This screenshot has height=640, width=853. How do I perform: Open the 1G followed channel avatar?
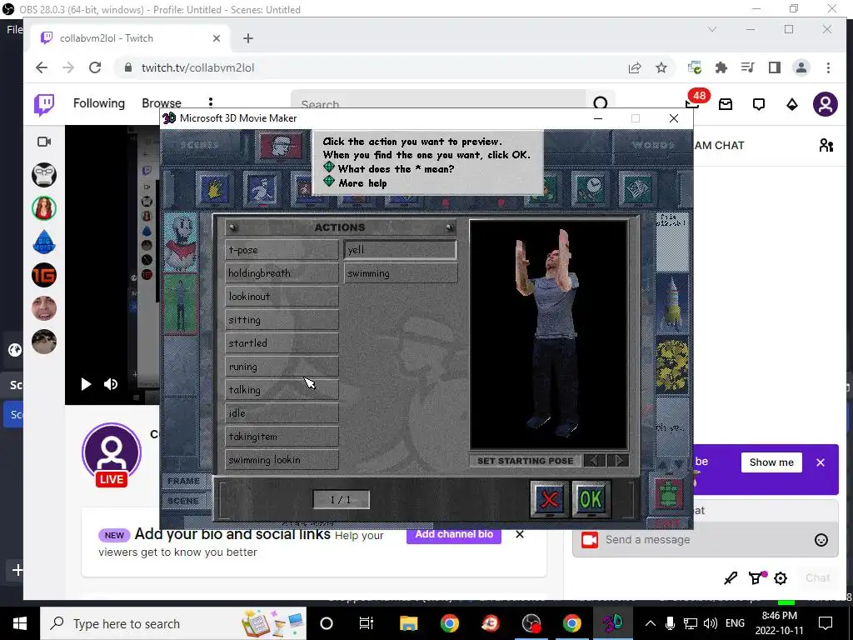click(44, 275)
